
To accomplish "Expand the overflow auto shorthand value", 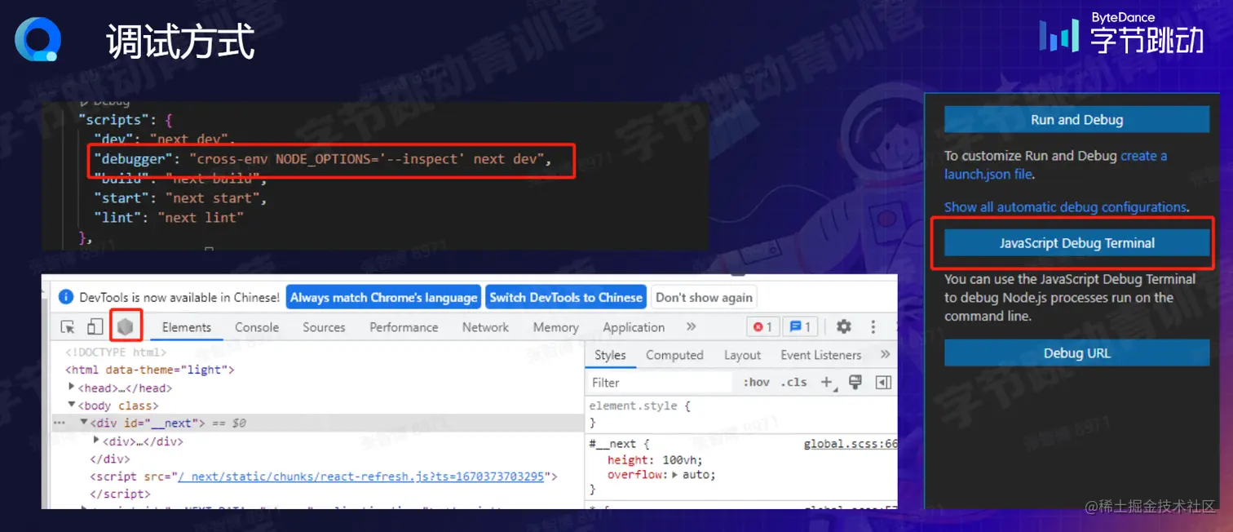I will [x=674, y=475].
